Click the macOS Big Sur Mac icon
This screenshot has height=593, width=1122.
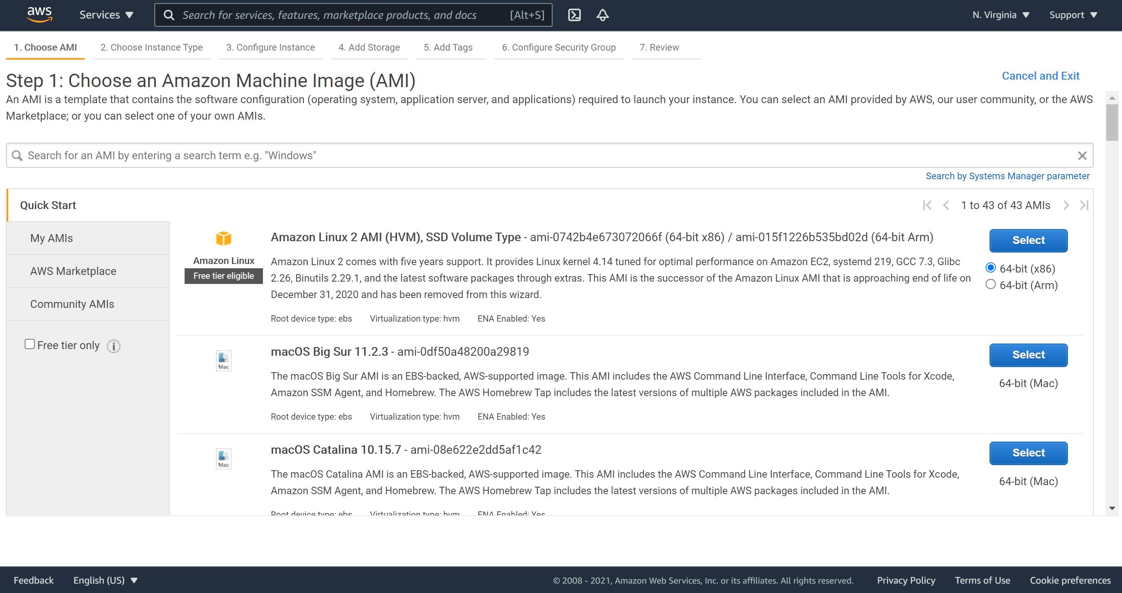click(x=223, y=360)
